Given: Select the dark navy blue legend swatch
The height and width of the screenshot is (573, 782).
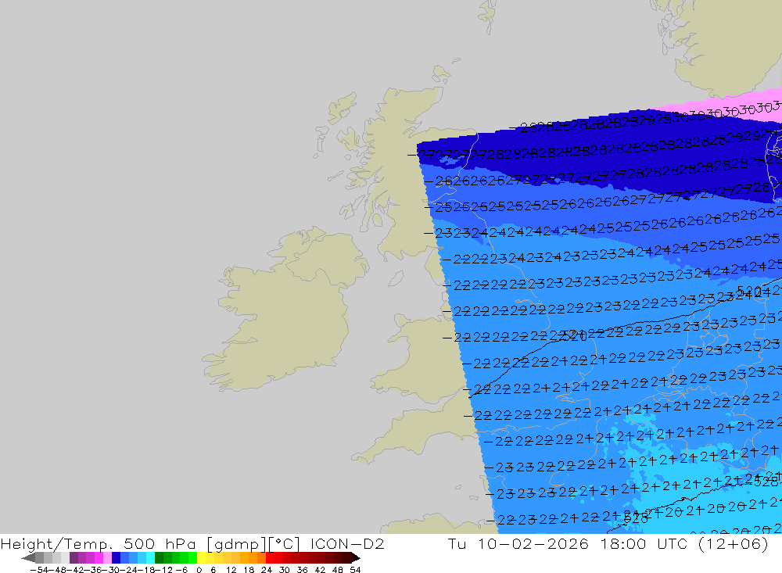Looking at the screenshot, I should (116, 557).
